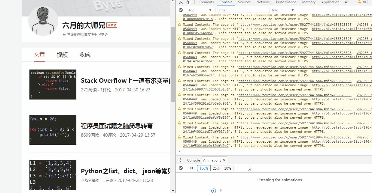This screenshot has height=193, width=372.
Task: Set animation playback speed to 25%
Action: tap(216, 168)
